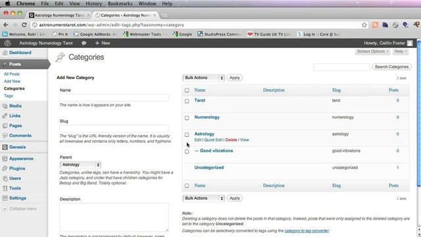The image size is (421, 237).
Task: Click the Comments sidebar icon
Action: (x=5, y=136)
